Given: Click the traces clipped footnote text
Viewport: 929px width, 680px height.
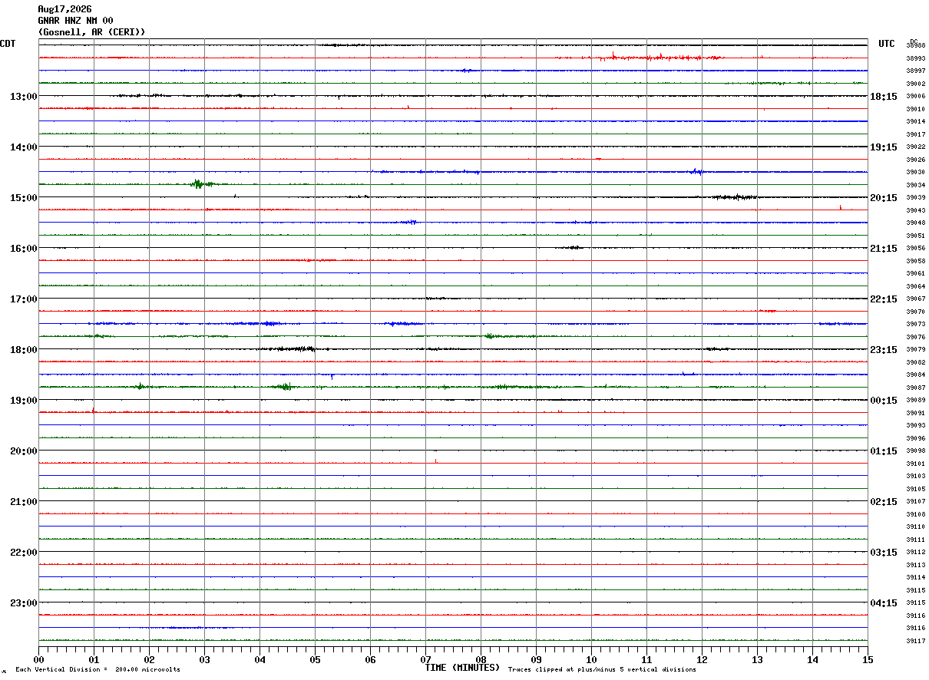Looking at the screenshot, I should [602, 670].
